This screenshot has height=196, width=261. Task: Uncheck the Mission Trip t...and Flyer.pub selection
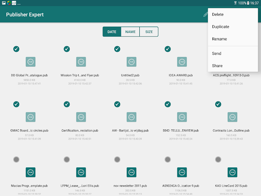pos(67,49)
